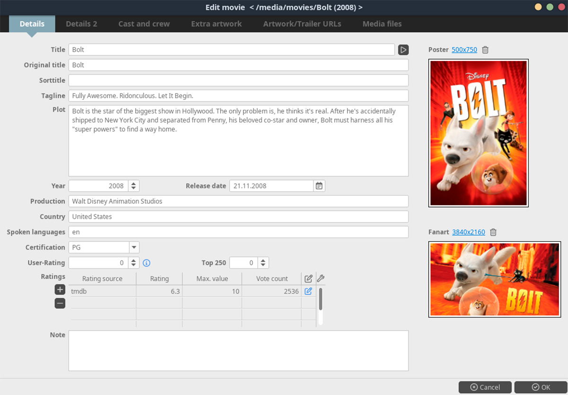This screenshot has width=568, height=395.
Task: Focus the Production field
Action: click(239, 201)
